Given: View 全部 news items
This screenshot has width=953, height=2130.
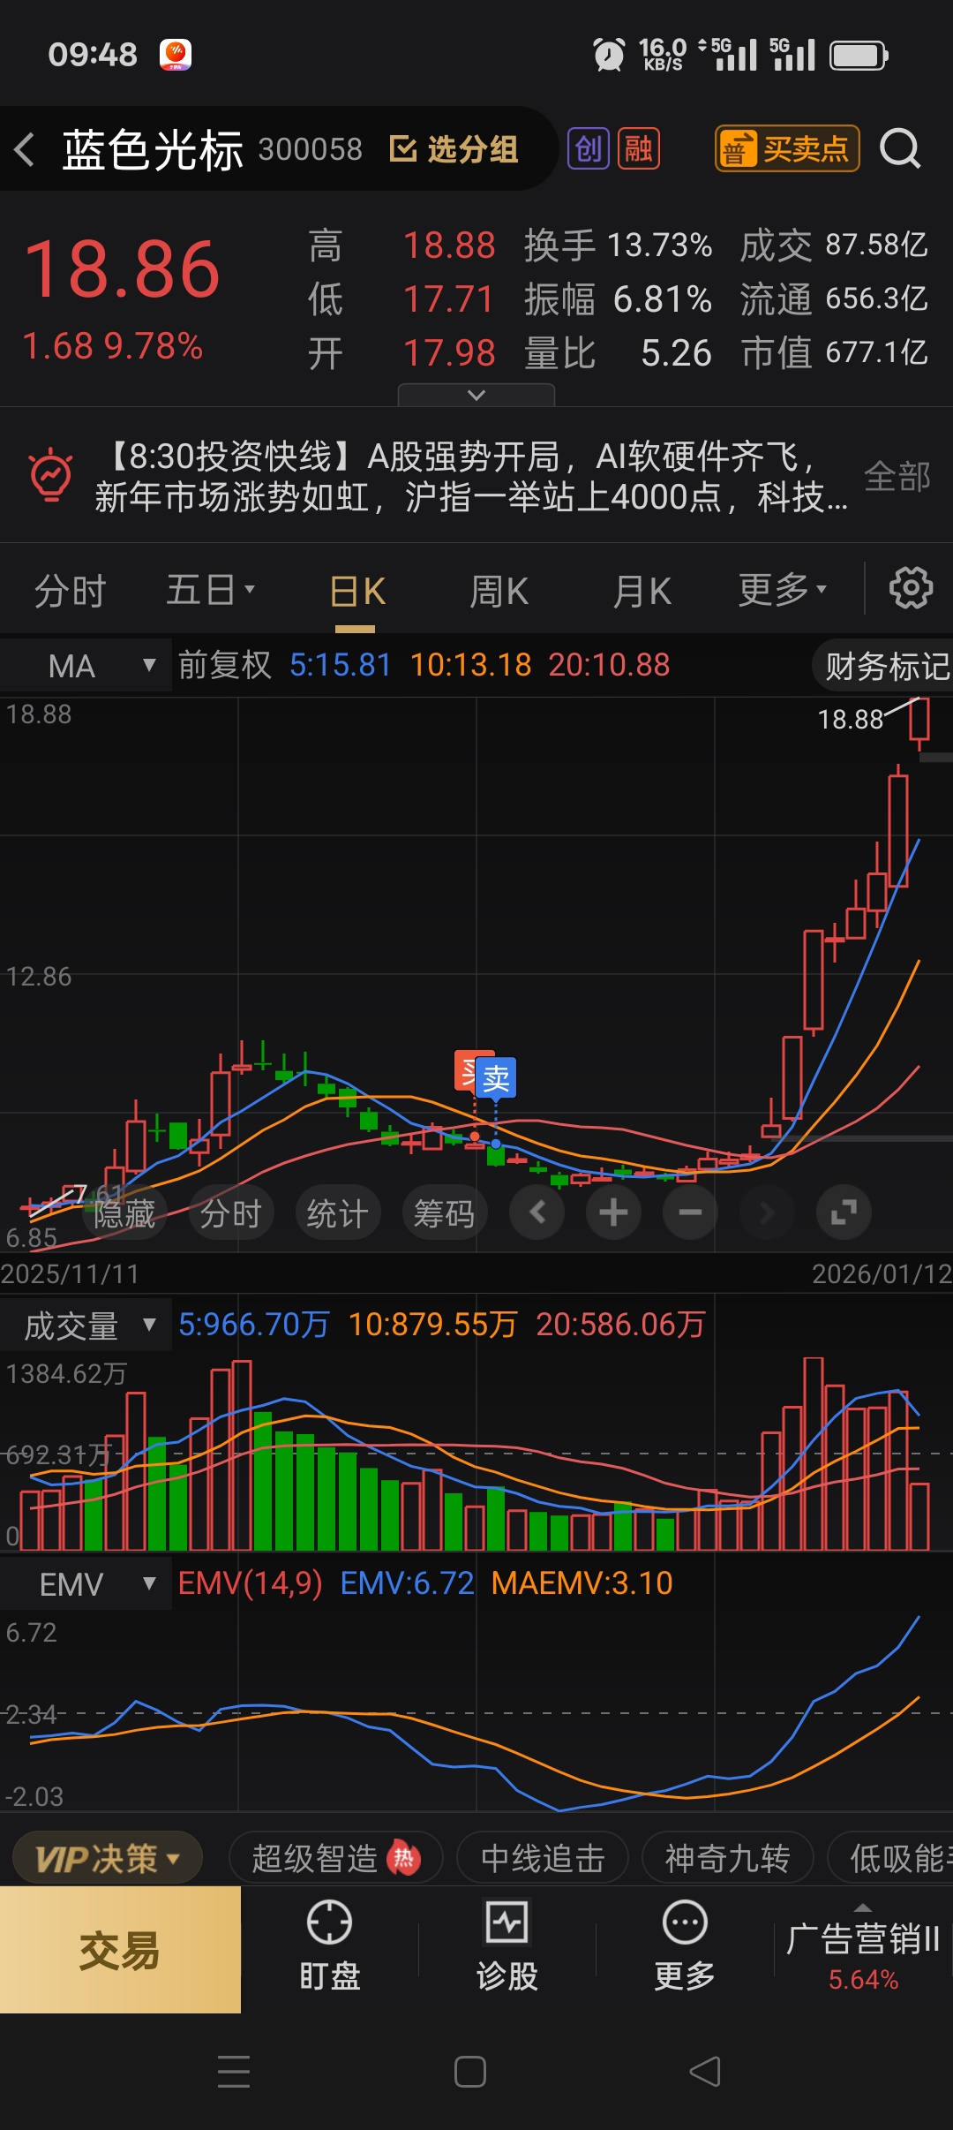Looking at the screenshot, I should coord(897,477).
